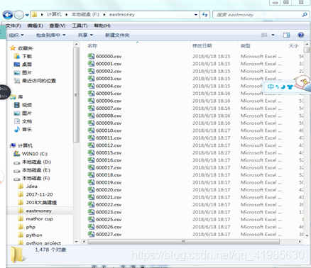Click the input method shirt skin icon
The width and height of the screenshot is (311, 268).
290,86
